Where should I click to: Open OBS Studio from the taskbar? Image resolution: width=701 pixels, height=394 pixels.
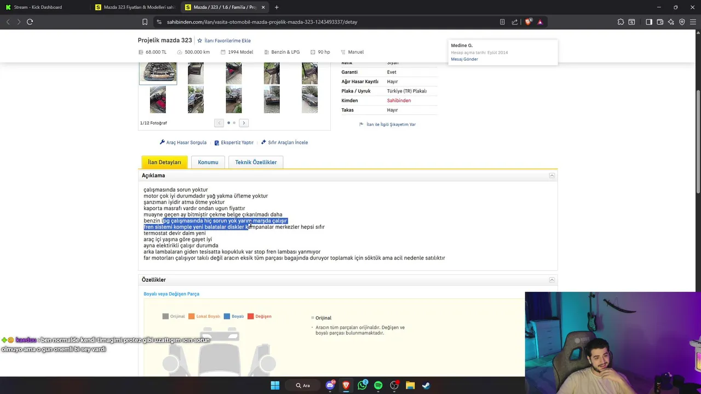point(394,385)
